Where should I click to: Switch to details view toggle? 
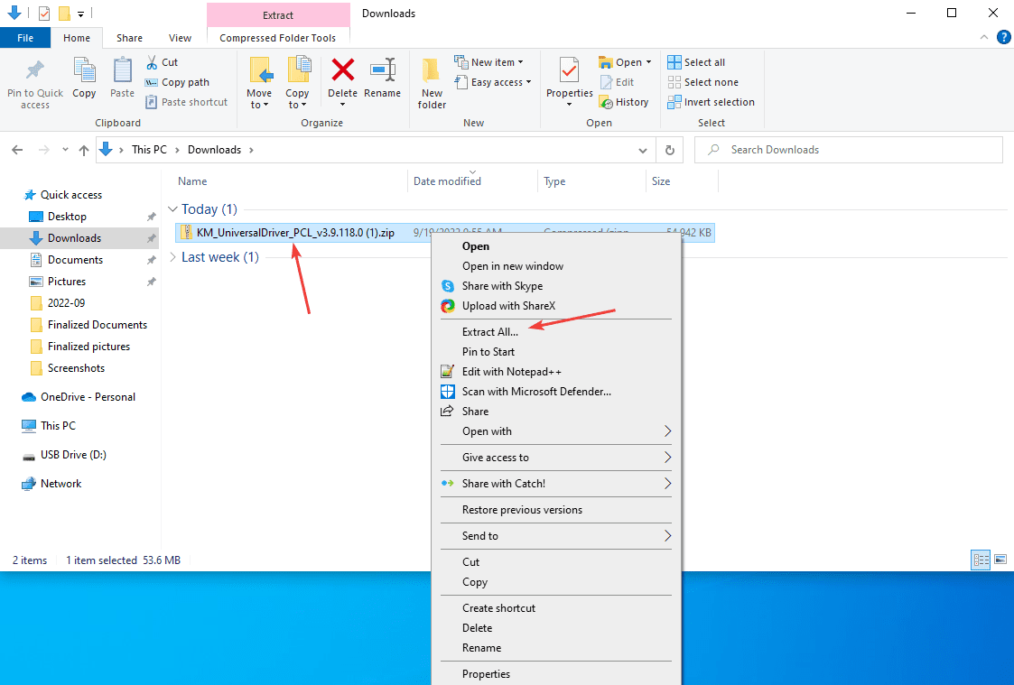[981, 560]
